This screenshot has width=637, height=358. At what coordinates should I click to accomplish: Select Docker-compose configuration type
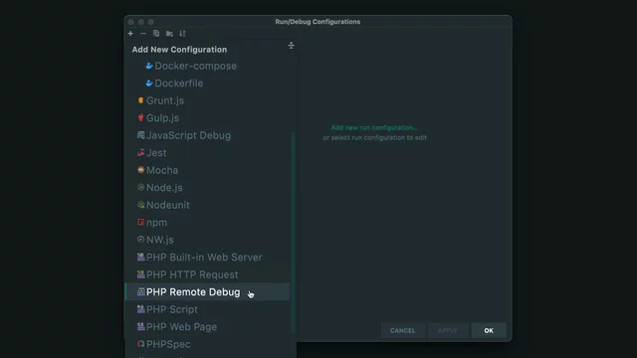pos(208,66)
